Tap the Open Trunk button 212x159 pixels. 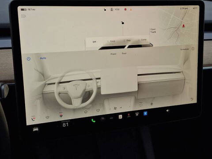coord(153,30)
